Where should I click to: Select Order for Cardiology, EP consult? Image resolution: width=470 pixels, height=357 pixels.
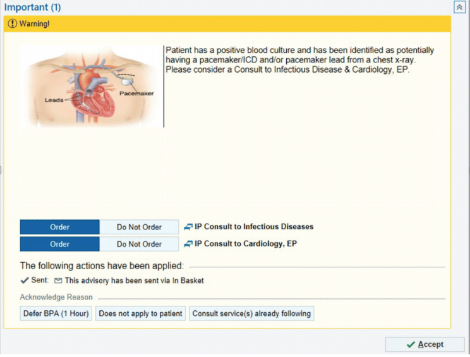pos(59,244)
